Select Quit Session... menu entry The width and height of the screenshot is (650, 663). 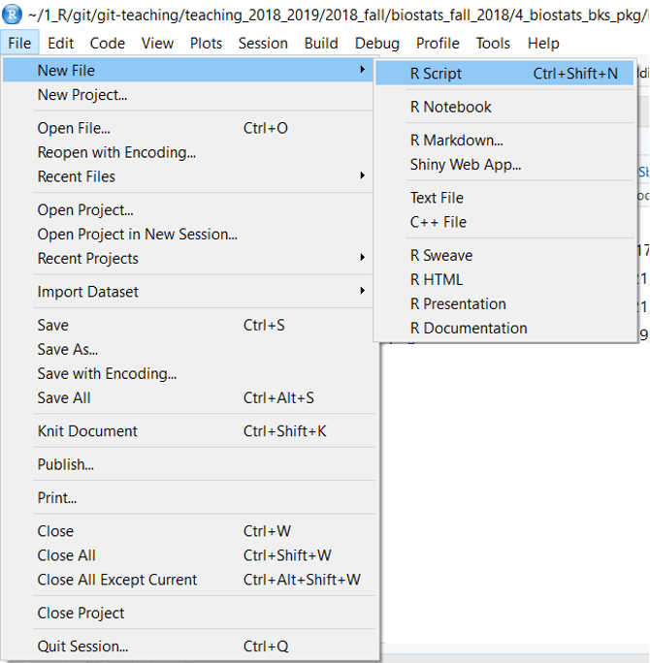188,647
